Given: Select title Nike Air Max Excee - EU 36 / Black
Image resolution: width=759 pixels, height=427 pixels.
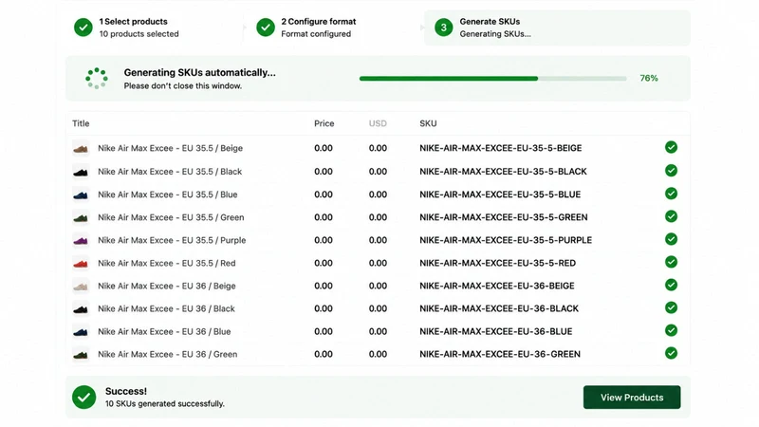Looking at the screenshot, I should (x=166, y=309).
